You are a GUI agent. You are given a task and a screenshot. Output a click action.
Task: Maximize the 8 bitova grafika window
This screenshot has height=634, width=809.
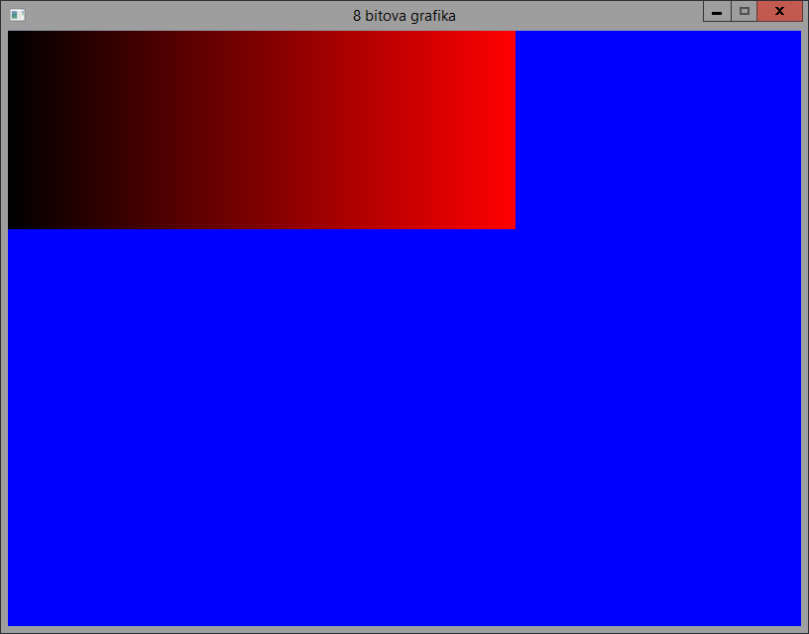[744, 11]
